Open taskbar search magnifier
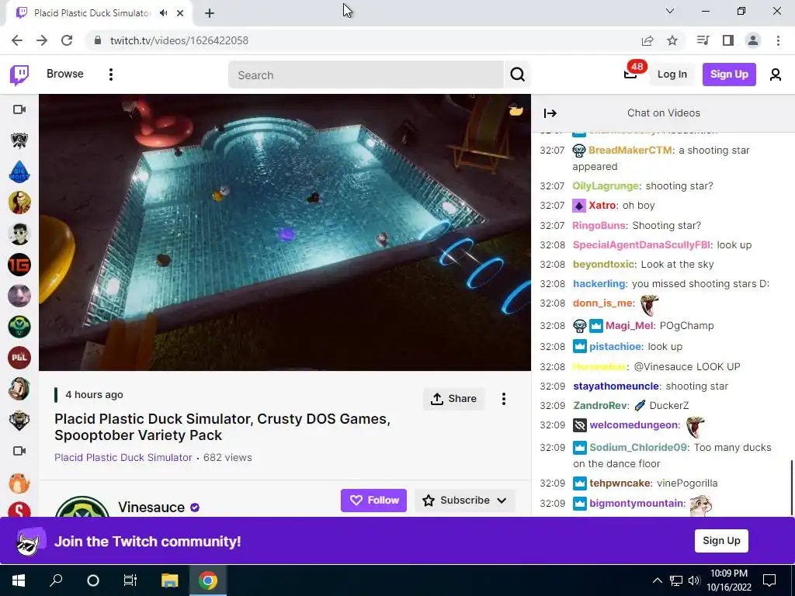 pyautogui.click(x=56, y=580)
